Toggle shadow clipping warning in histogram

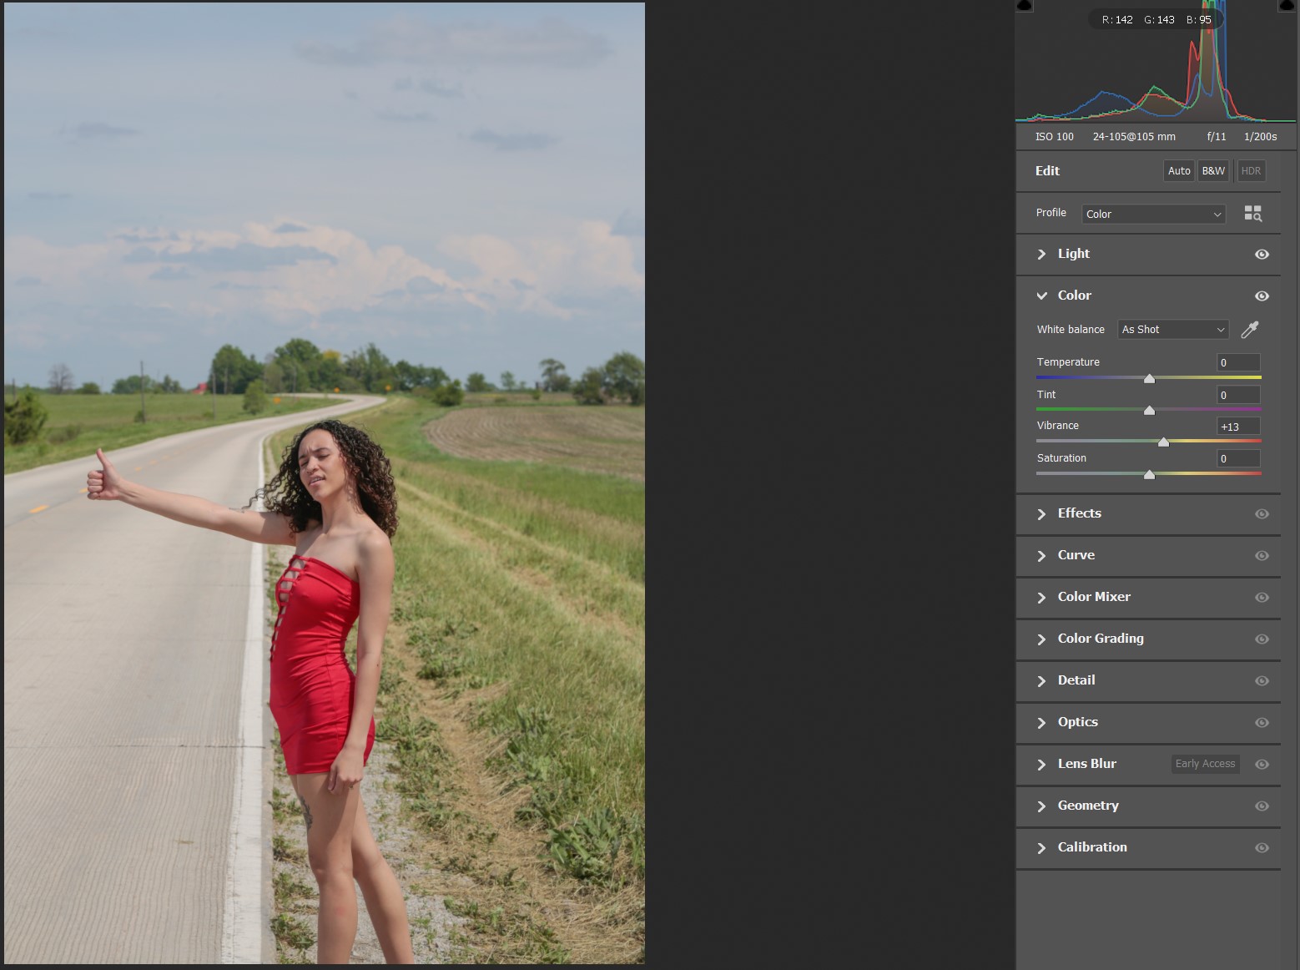click(x=1025, y=6)
